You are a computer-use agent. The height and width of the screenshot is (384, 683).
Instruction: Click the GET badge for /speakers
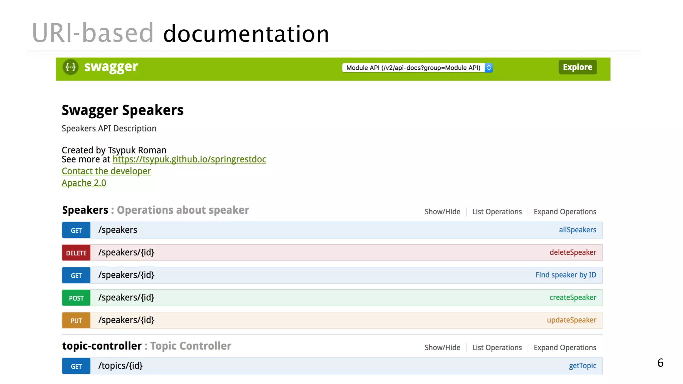click(76, 230)
